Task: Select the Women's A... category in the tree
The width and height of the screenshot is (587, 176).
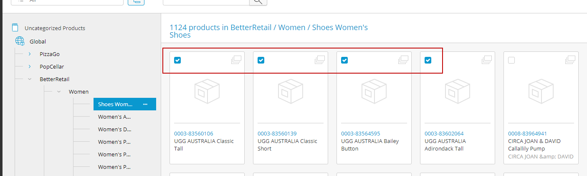Action: (115, 117)
